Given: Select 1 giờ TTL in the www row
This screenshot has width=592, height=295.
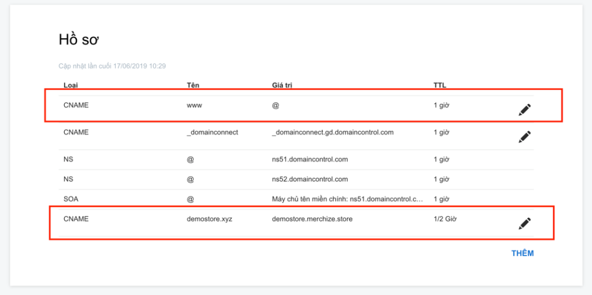Looking at the screenshot, I should (x=441, y=106).
